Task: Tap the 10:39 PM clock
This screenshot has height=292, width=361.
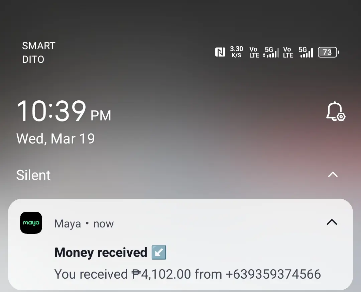Action: point(64,111)
